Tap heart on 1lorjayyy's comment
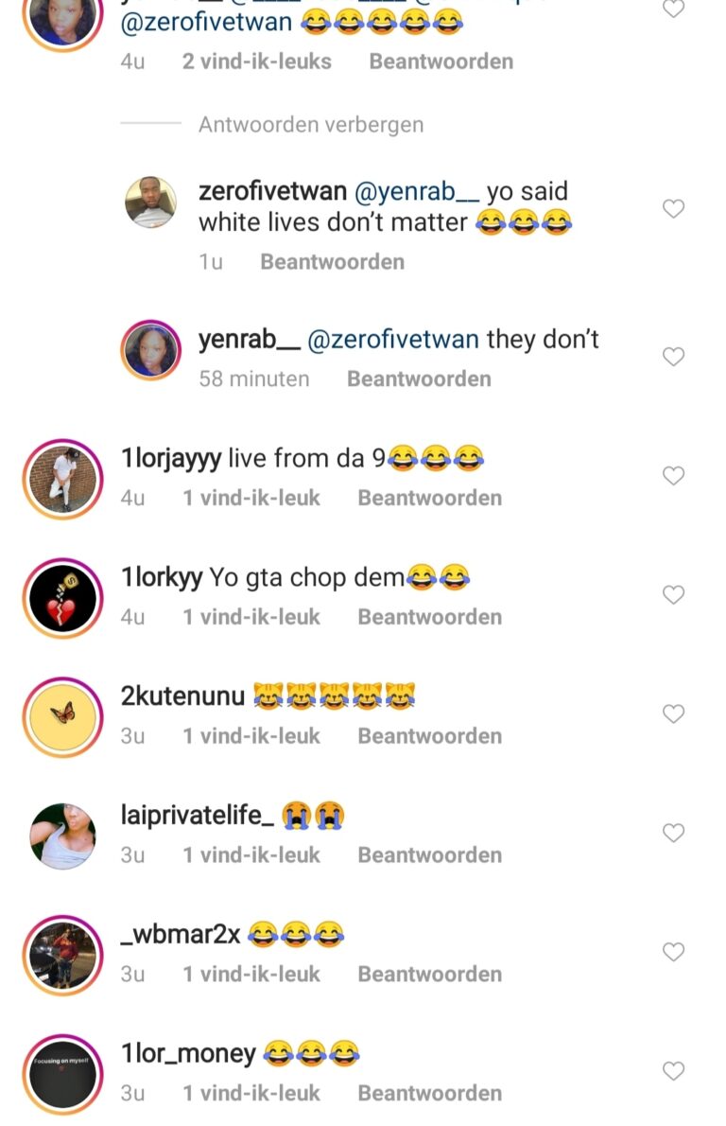The image size is (726, 1126). [x=673, y=476]
